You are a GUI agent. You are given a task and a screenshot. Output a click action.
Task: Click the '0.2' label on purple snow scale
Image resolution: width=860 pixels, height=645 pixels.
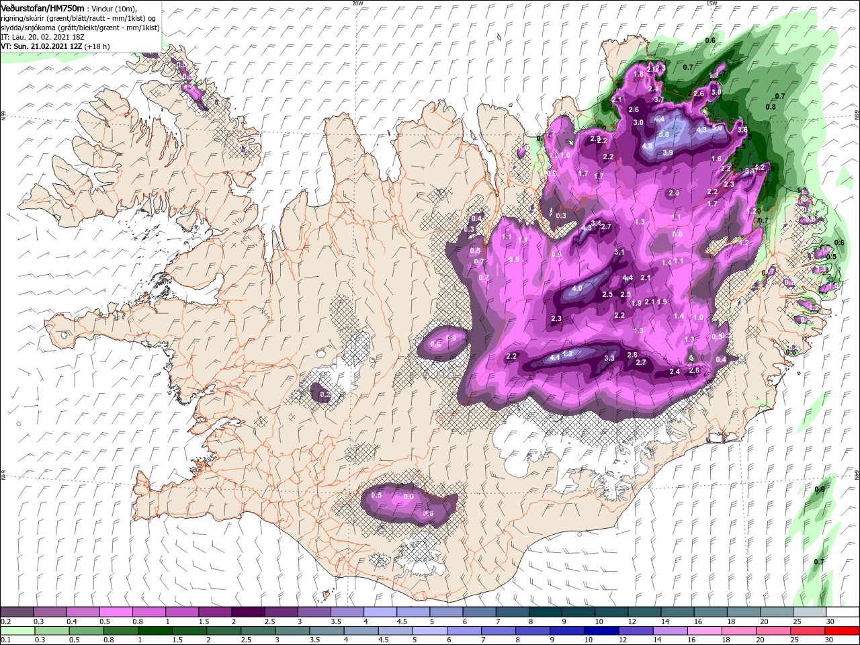[5, 621]
